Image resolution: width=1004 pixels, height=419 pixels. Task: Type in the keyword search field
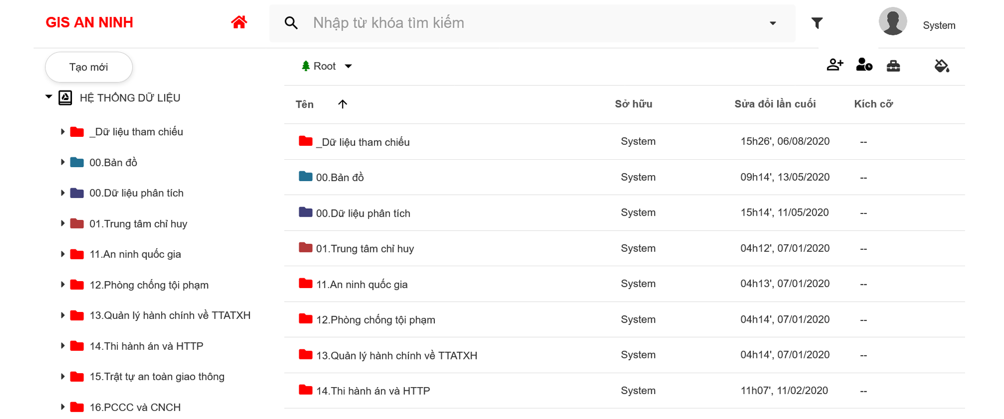533,23
